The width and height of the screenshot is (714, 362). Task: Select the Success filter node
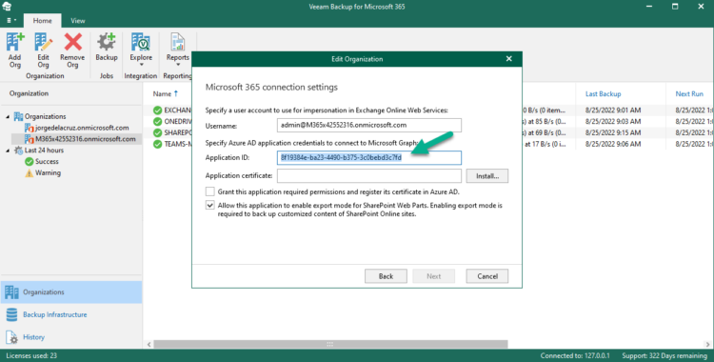tap(42, 161)
